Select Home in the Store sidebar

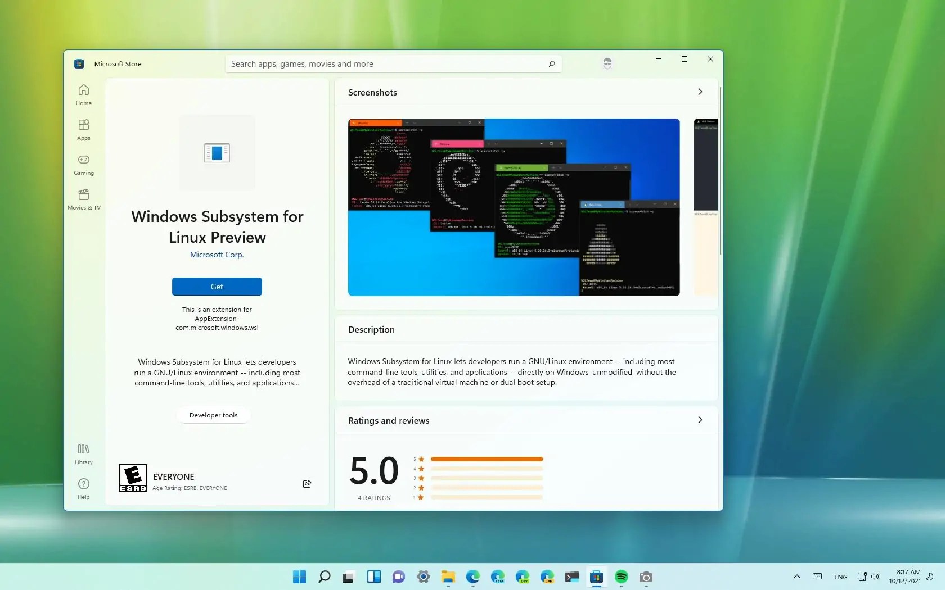click(x=84, y=94)
